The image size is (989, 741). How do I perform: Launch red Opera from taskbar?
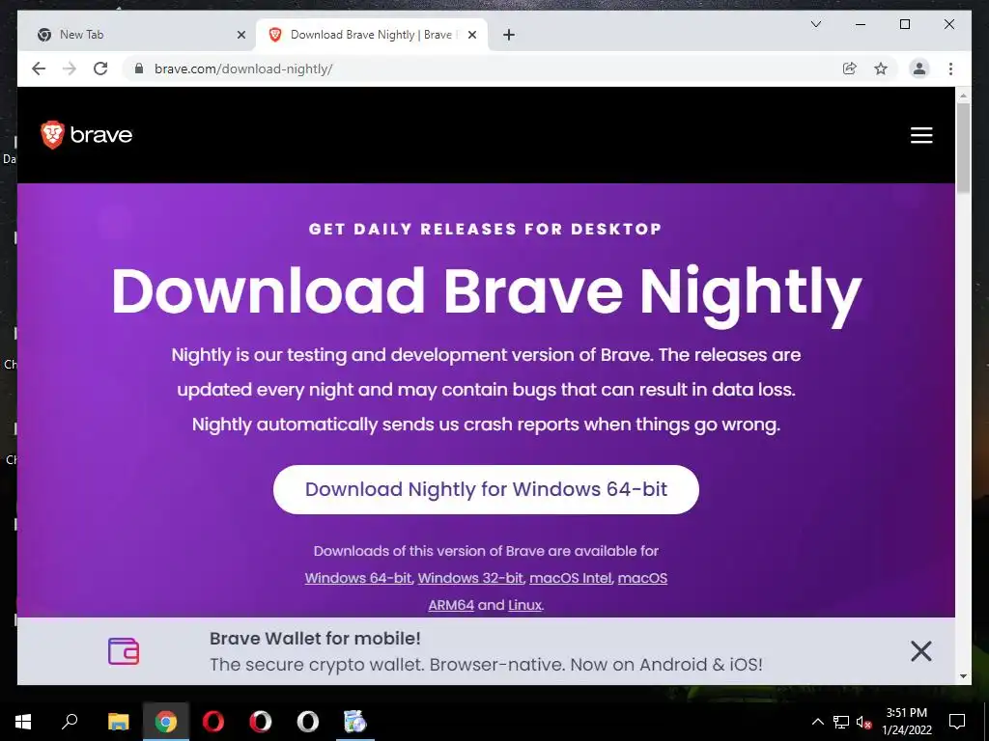tap(213, 722)
